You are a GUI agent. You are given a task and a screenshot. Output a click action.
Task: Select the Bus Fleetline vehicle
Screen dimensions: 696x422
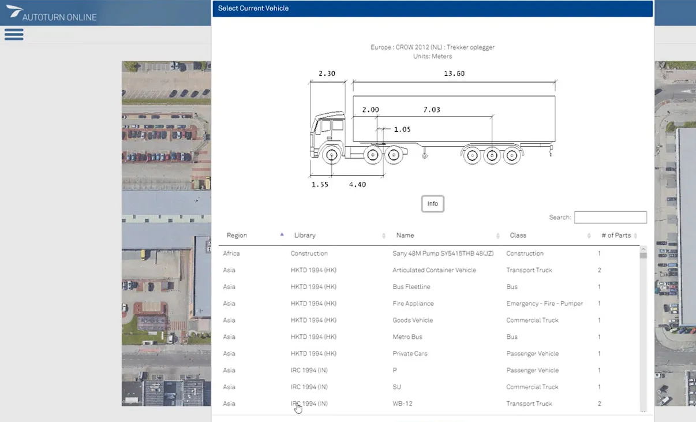coord(429,287)
